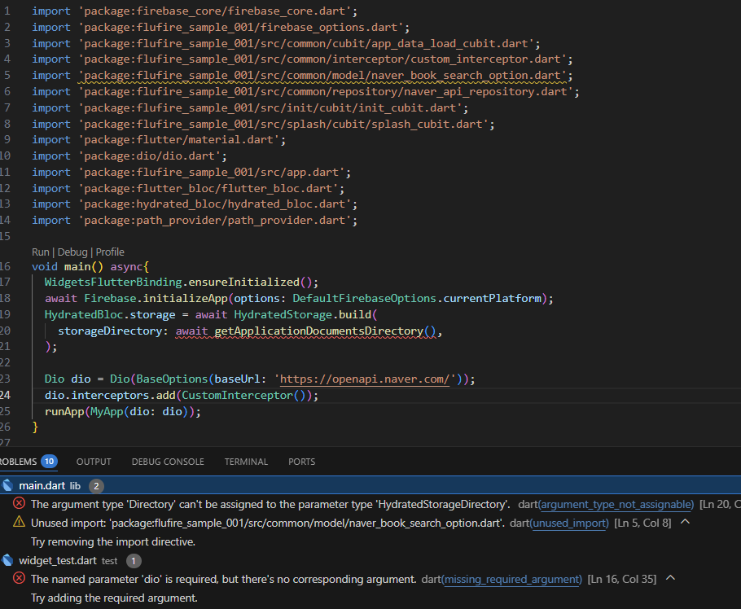The width and height of the screenshot is (741, 609).
Task: Click 'Try adding the required argument.' hint
Action: [x=114, y=598]
